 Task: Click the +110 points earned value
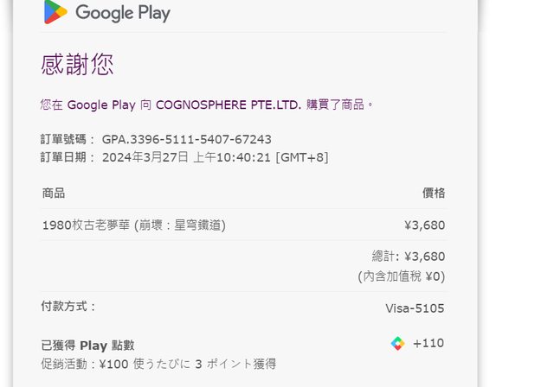[x=428, y=343]
